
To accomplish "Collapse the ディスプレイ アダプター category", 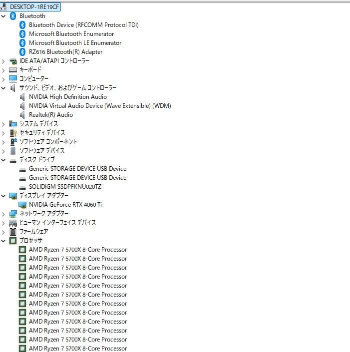I will (x=3, y=196).
